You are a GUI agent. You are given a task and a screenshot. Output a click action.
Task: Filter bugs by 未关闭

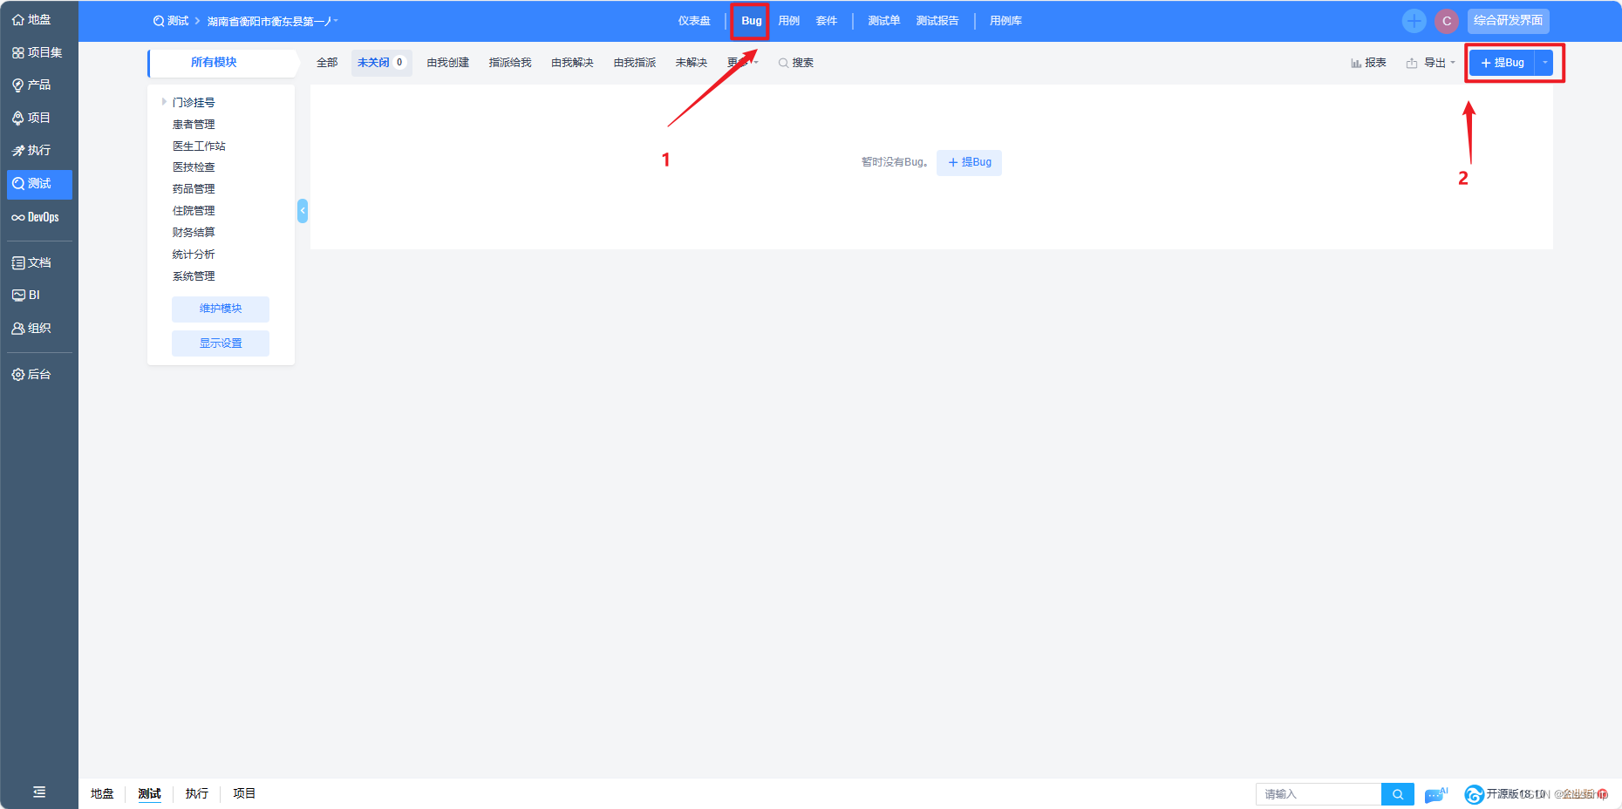pos(382,63)
